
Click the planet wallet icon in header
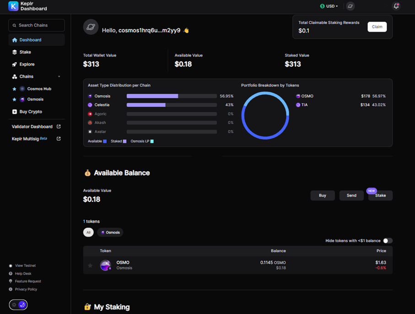pyautogui.click(x=350, y=6)
